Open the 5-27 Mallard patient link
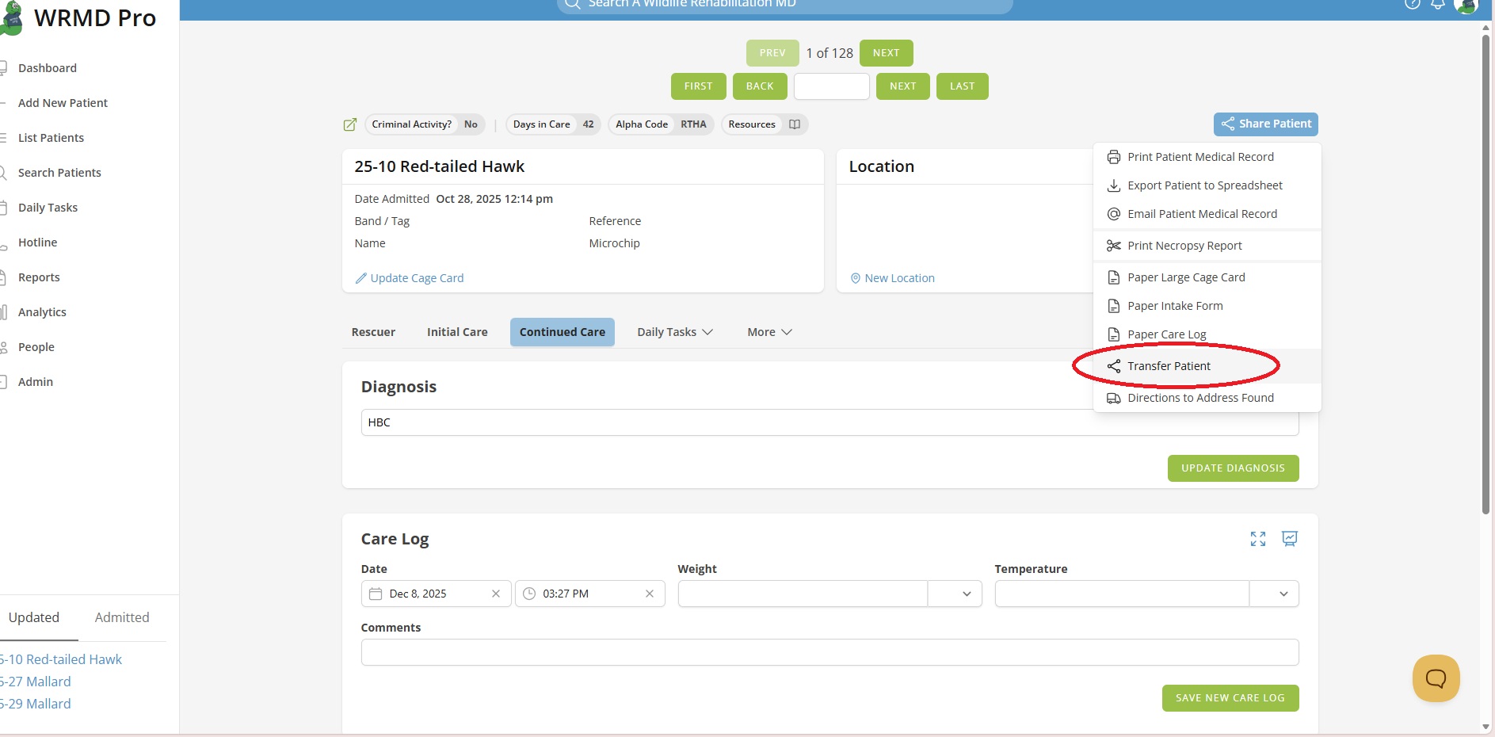Screen dimensions: 1495x737 coord(36,682)
